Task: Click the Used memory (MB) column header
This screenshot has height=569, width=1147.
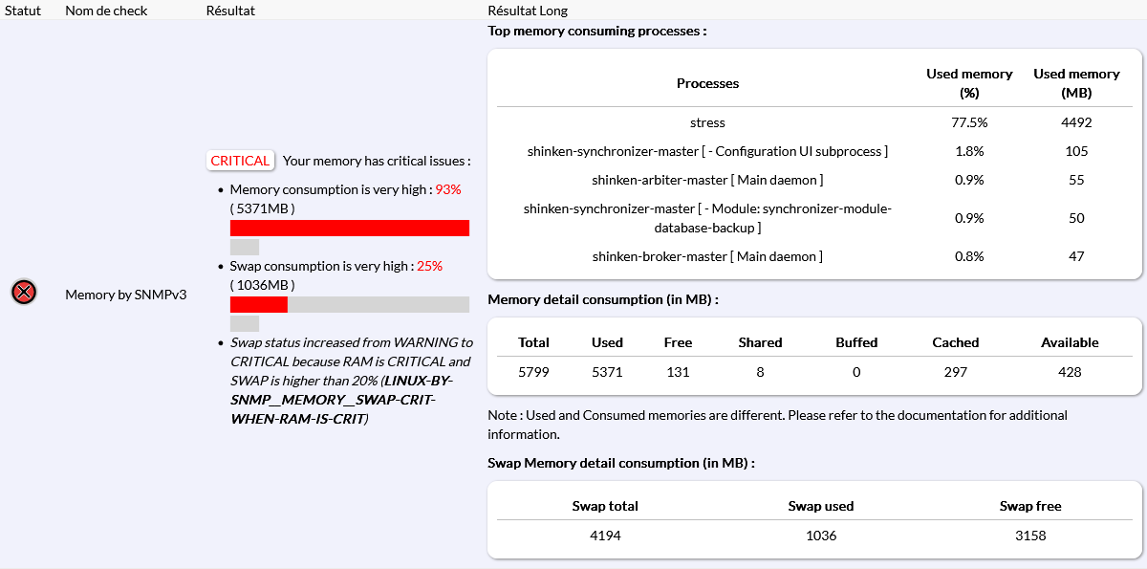Action: [x=1076, y=83]
